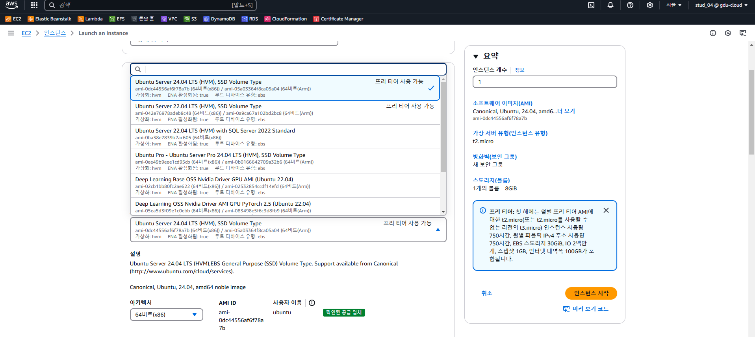The width and height of the screenshot is (755, 337).
Task: Open the AWS home logo
Action: click(x=11, y=5)
